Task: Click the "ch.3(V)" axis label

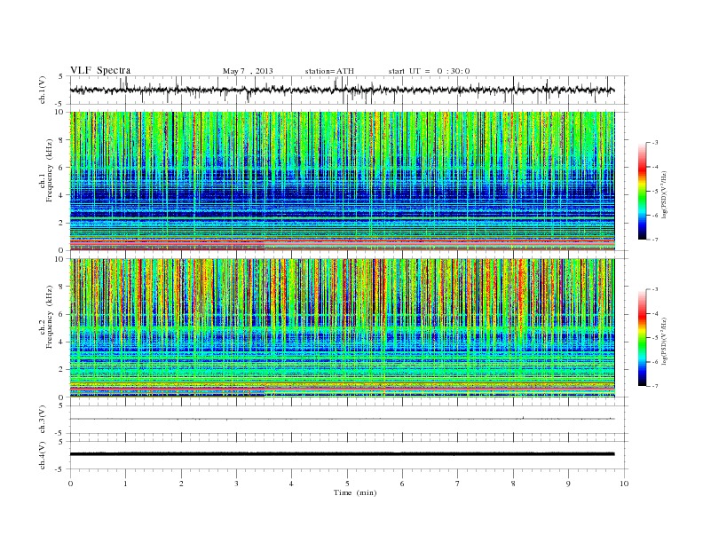Action: point(43,420)
